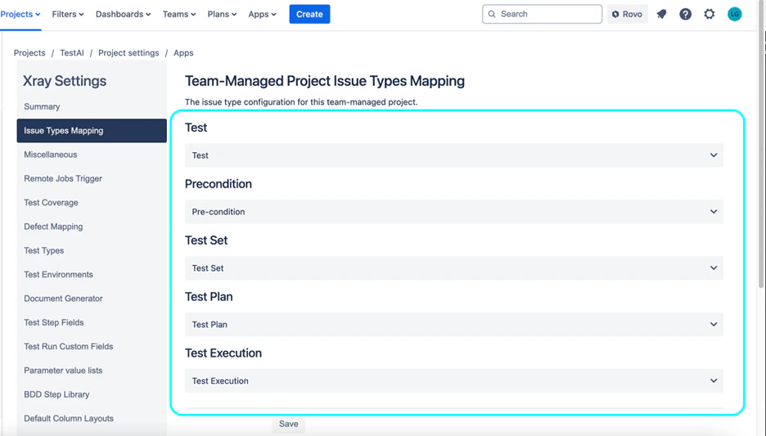Viewport: 766px width, 436px height.
Task: Go to Projects breadcrumb link
Action: tap(29, 52)
